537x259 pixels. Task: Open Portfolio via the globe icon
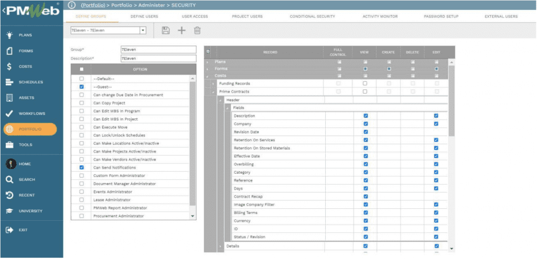10,129
